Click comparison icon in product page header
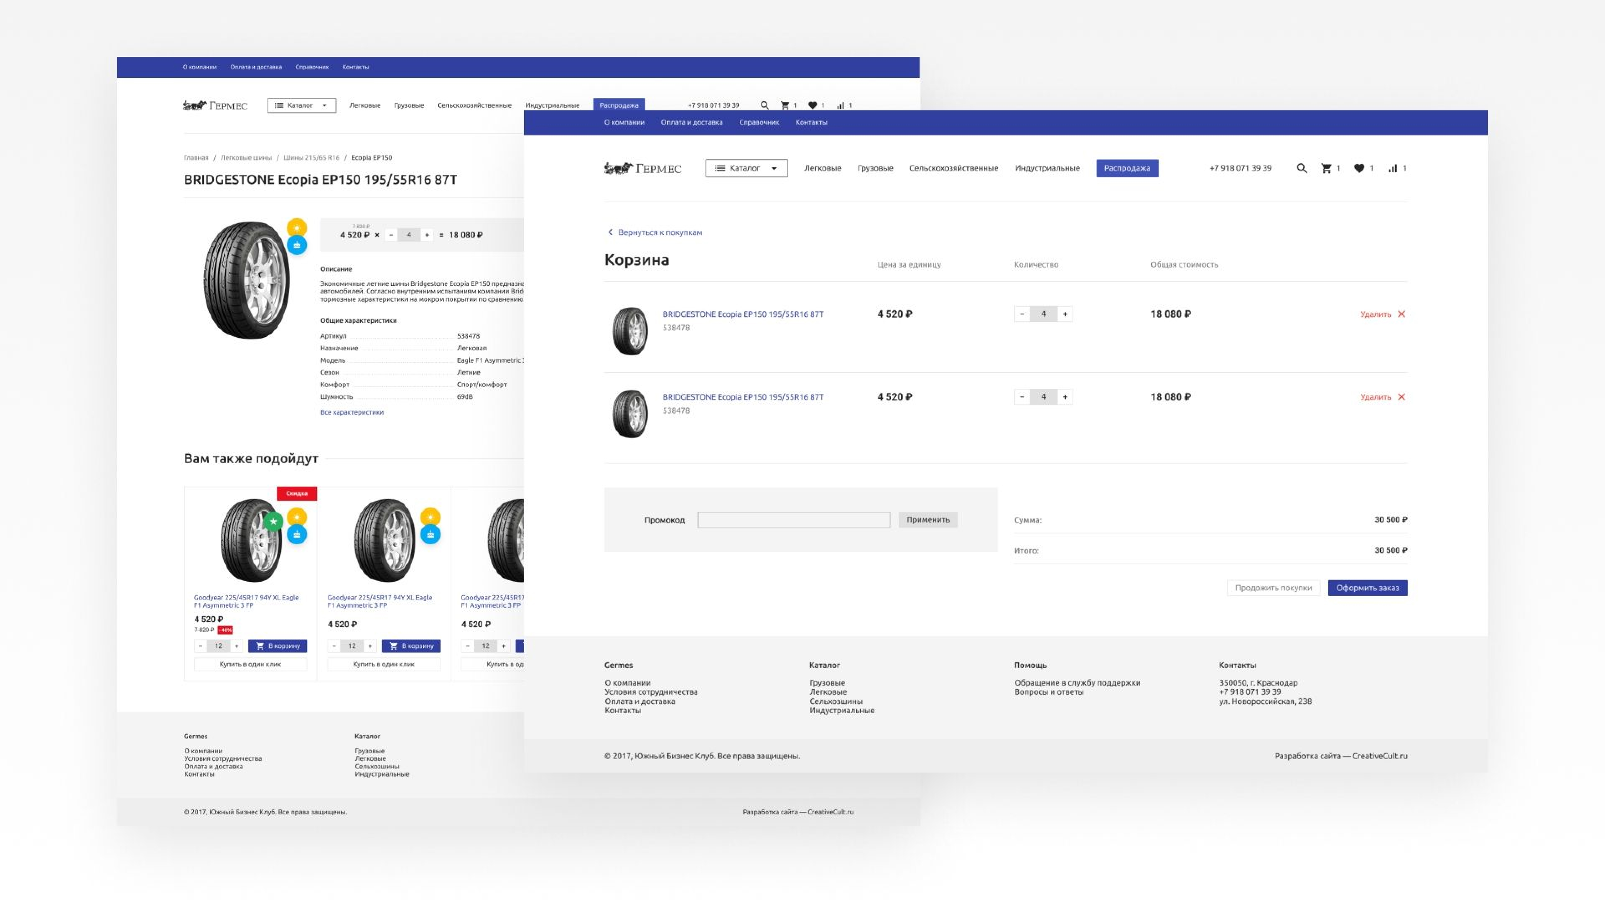Viewport: 1605px width, 903px height. (841, 105)
